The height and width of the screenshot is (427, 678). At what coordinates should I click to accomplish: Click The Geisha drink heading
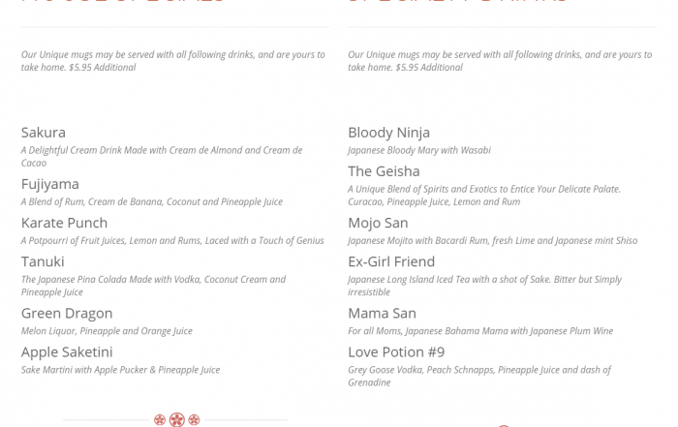pos(384,171)
